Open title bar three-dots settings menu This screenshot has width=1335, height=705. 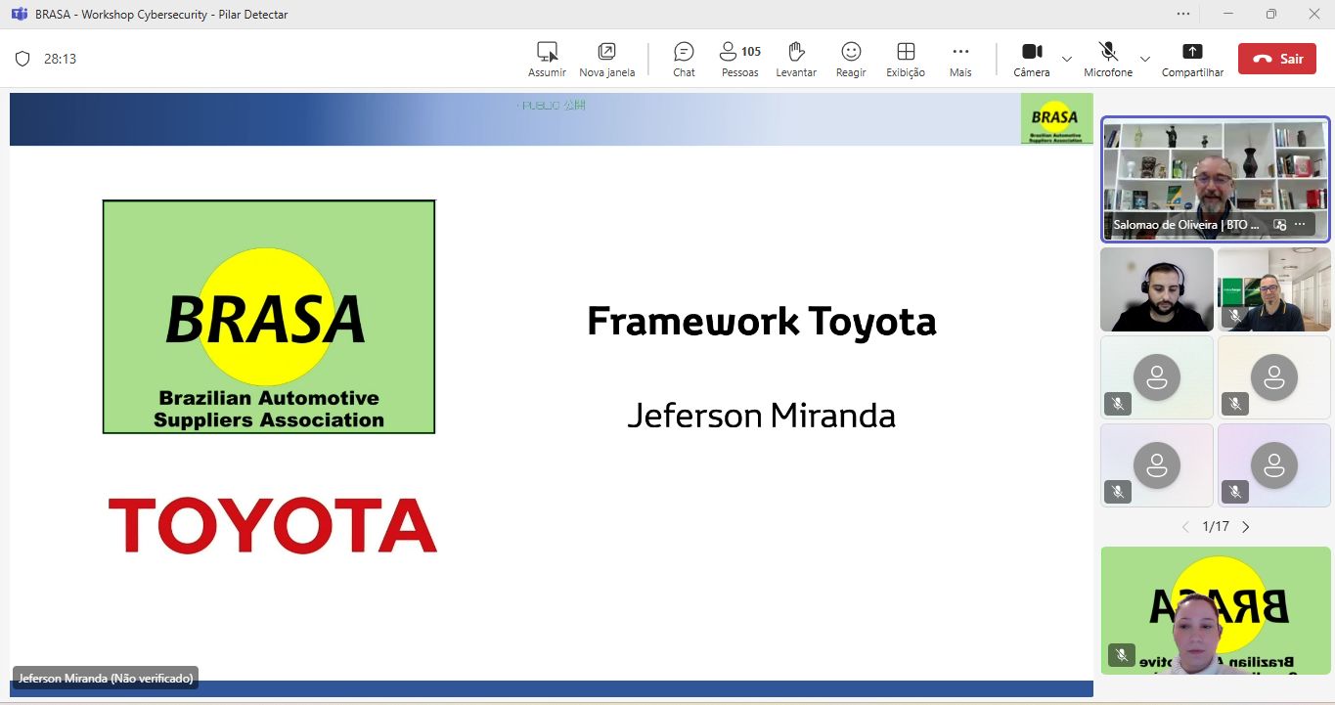[x=1183, y=14]
